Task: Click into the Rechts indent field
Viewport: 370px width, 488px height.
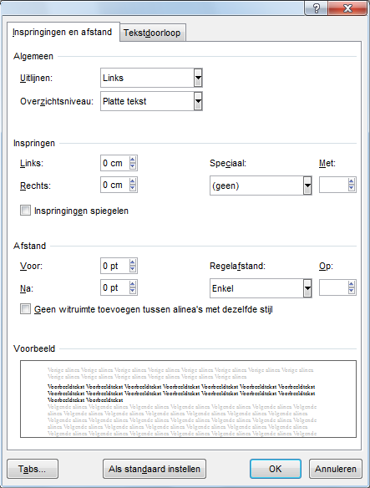Action: tap(114, 185)
